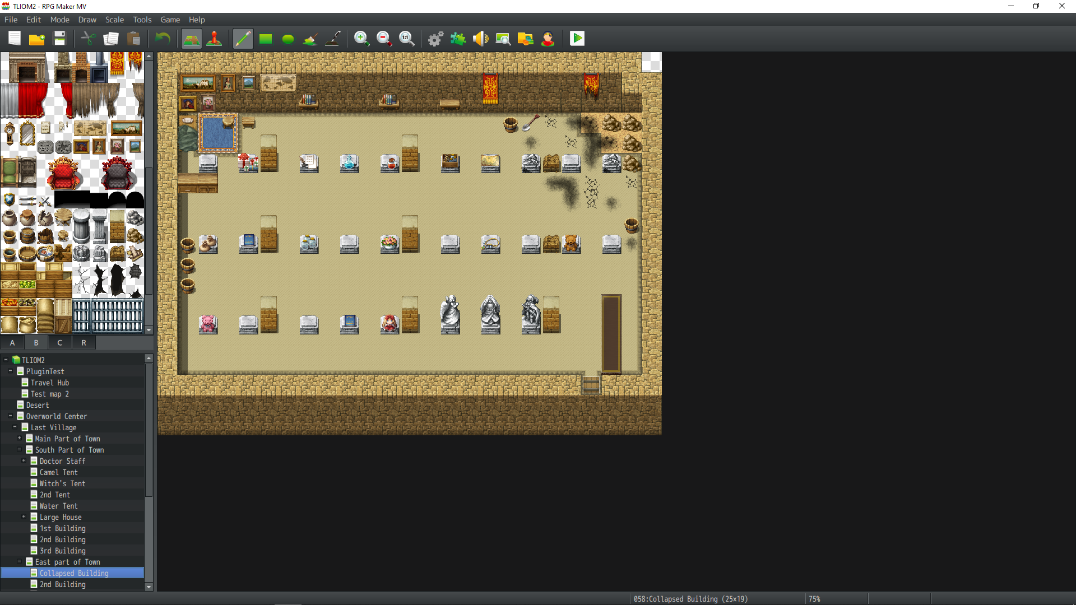The height and width of the screenshot is (605, 1076).
Task: Click the Zoom Out magnifier icon
Action: 384,39
